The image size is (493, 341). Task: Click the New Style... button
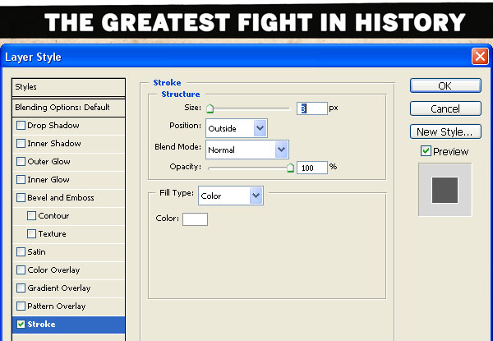(x=445, y=131)
